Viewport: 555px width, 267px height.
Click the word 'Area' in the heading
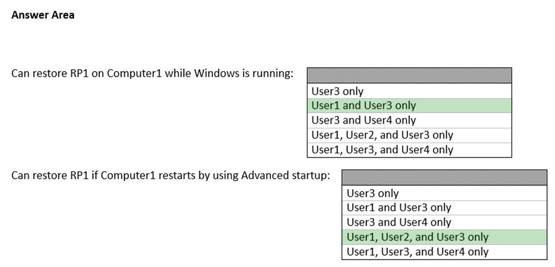[x=64, y=15]
